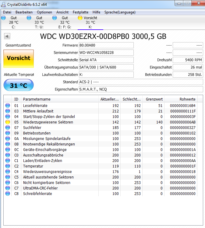Click the Schnittstelle field Serial ATA
Viewport: 205px width, 228px height.
pos(106,60)
